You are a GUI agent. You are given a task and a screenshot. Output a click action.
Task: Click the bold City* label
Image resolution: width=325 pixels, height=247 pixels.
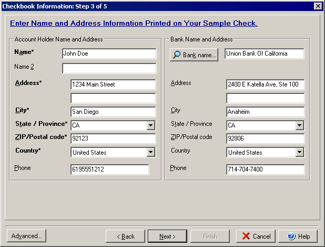coord(22,110)
